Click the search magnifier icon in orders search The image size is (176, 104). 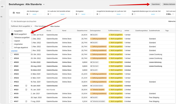[12, 22]
